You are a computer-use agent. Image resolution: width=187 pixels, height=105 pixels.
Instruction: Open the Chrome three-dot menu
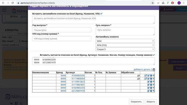click(x=184, y=3)
